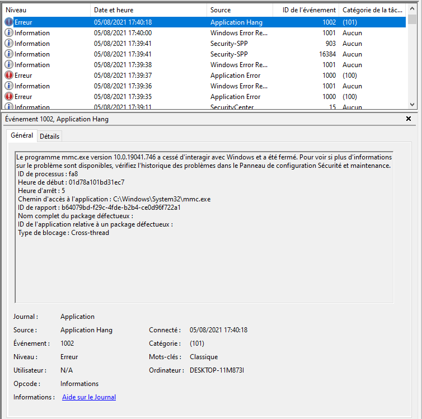Select the 05/08/2021 17:39:36 date cell
The height and width of the screenshot is (419, 422).
point(123,86)
